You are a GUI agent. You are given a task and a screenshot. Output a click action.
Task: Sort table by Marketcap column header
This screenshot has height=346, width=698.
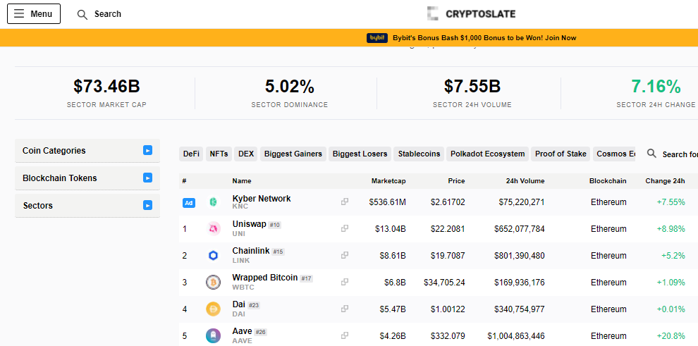click(x=388, y=181)
